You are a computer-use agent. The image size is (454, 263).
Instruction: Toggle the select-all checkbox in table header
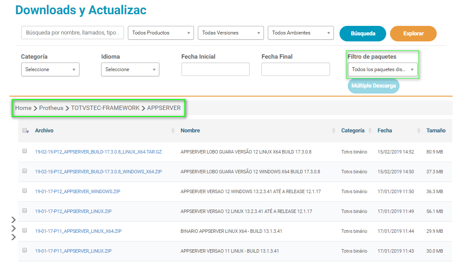click(x=25, y=130)
